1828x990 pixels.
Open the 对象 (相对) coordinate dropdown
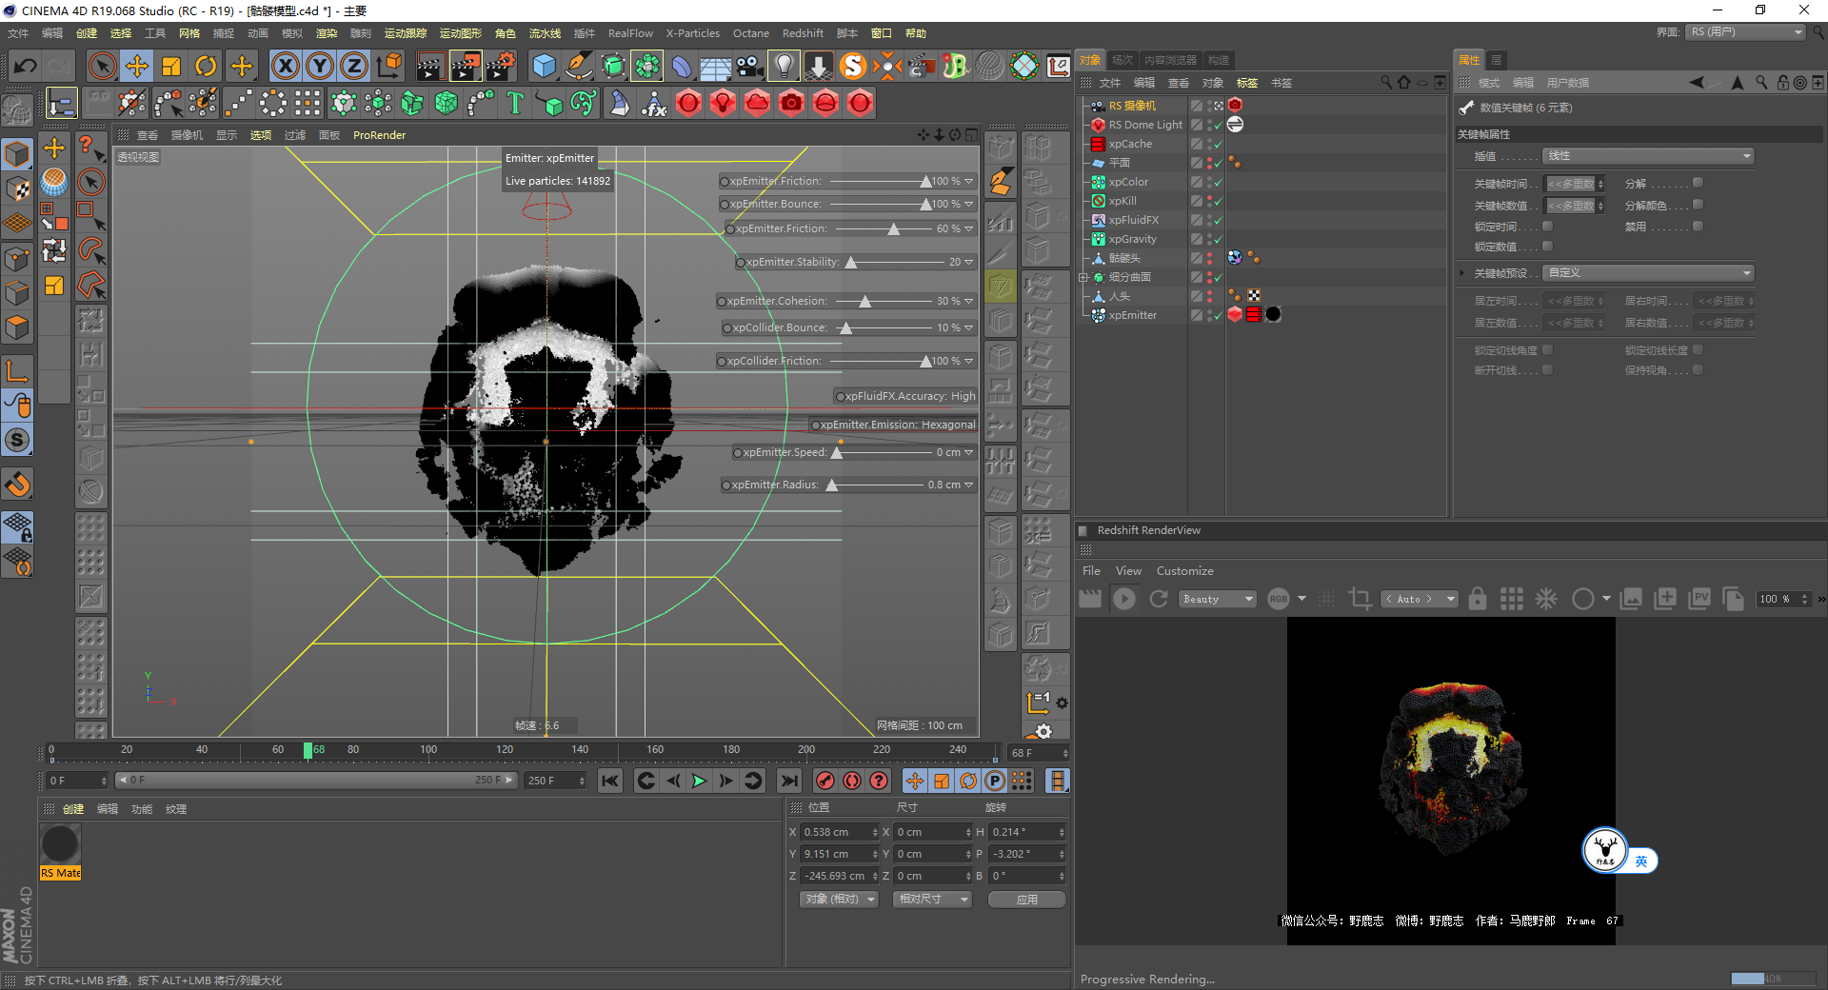(x=839, y=899)
